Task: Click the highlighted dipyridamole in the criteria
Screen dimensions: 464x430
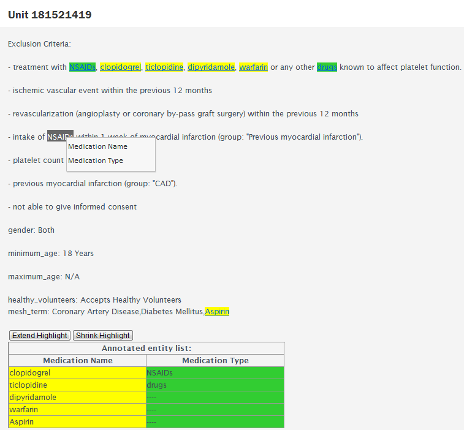Action: click(211, 67)
